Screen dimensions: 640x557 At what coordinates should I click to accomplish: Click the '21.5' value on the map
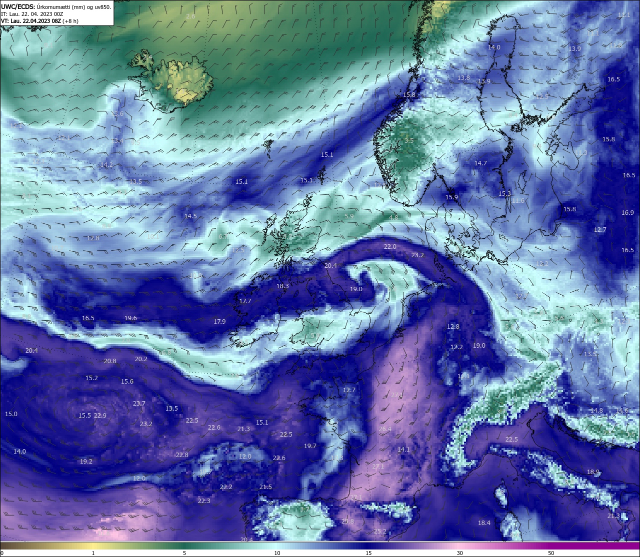(x=265, y=487)
